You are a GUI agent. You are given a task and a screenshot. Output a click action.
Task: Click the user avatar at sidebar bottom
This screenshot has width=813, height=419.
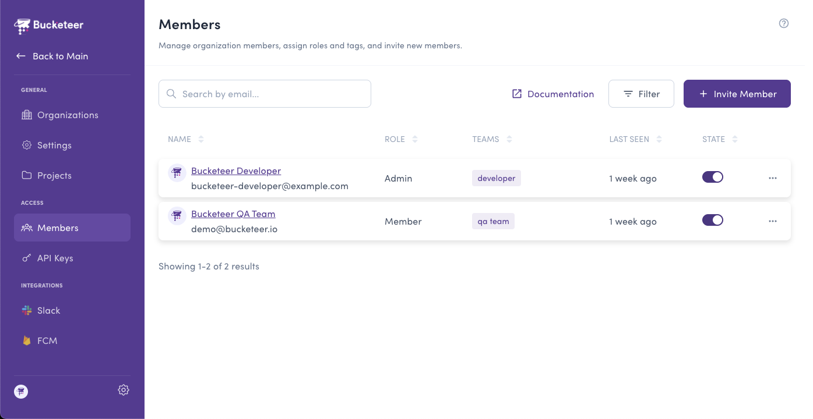(21, 391)
